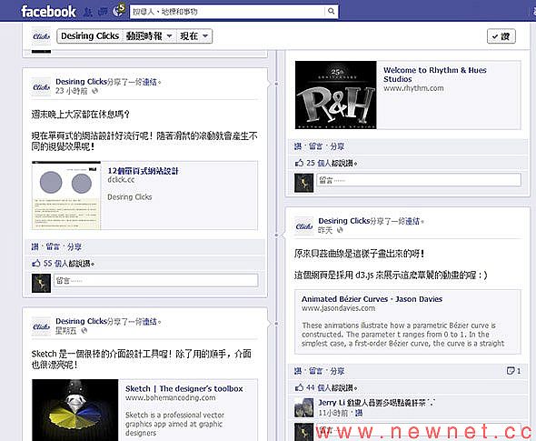
Task: Open Jerry Li's profile name
Action: (x=332, y=403)
